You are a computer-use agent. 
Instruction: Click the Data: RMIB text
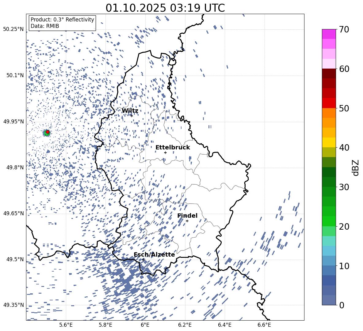click(45, 26)
